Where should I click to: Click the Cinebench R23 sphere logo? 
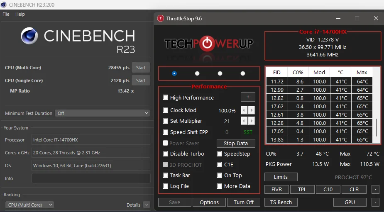point(29,36)
